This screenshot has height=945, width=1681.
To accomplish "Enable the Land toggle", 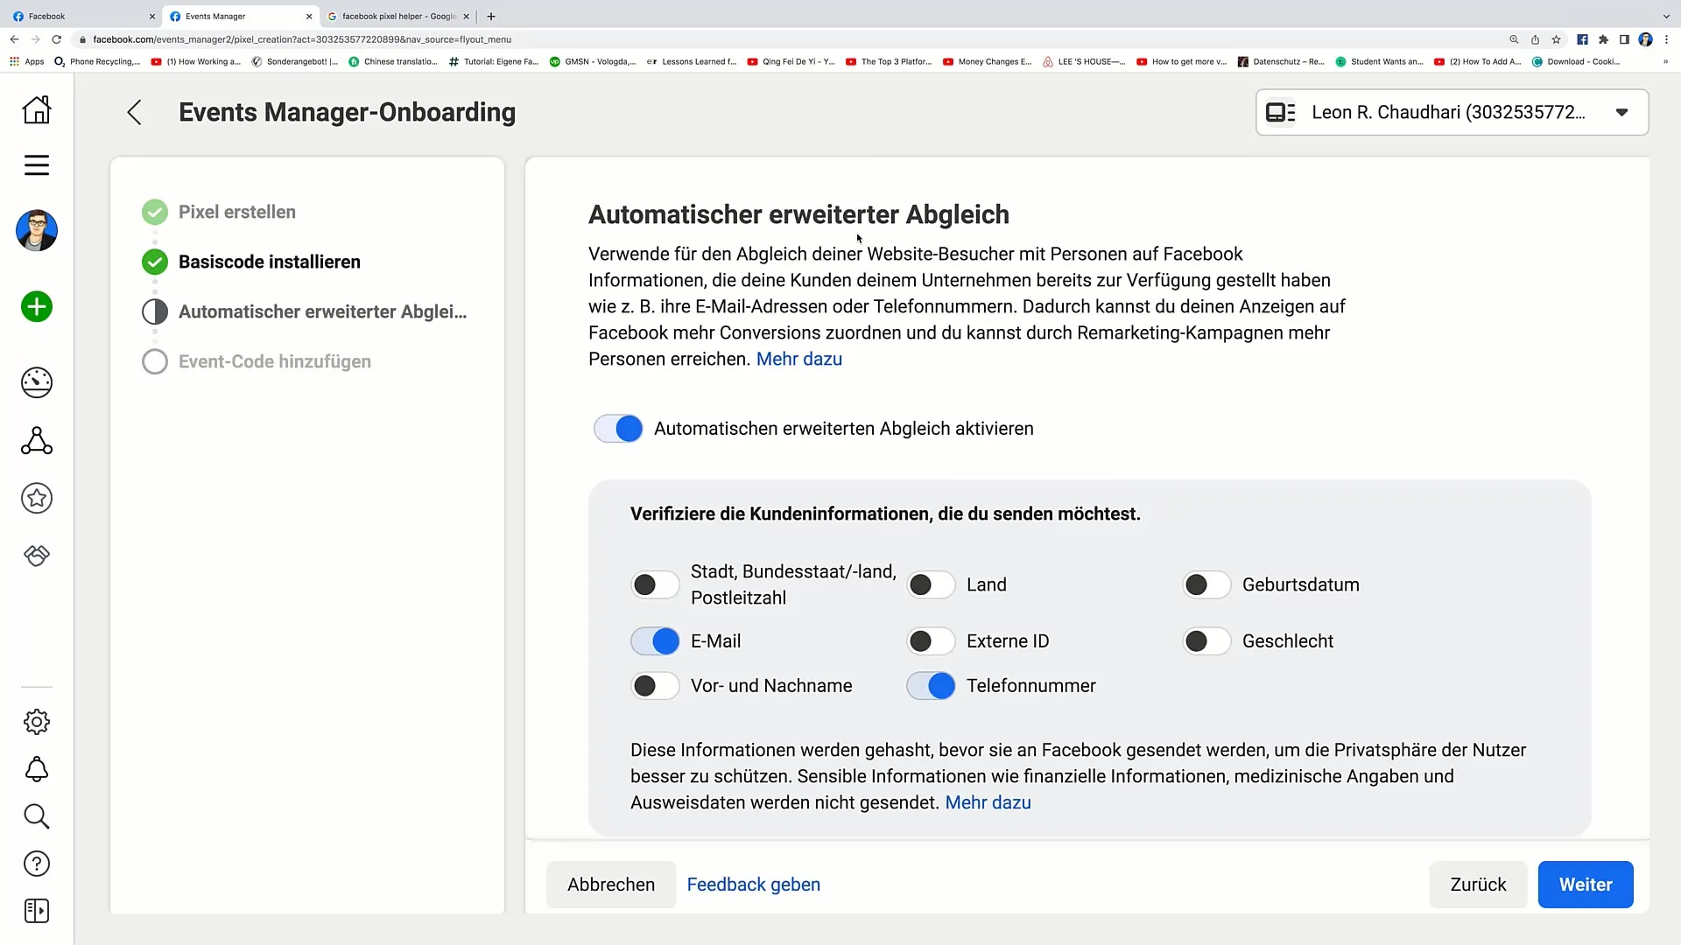I will coord(931,584).
